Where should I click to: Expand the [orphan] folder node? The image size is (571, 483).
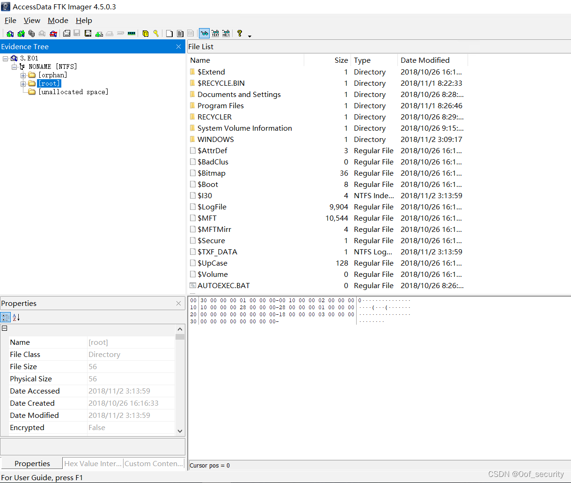click(x=23, y=75)
